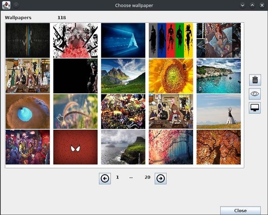The height and width of the screenshot is (215, 268).
Task: Go to previous page of wallpapers
Action: point(105,178)
